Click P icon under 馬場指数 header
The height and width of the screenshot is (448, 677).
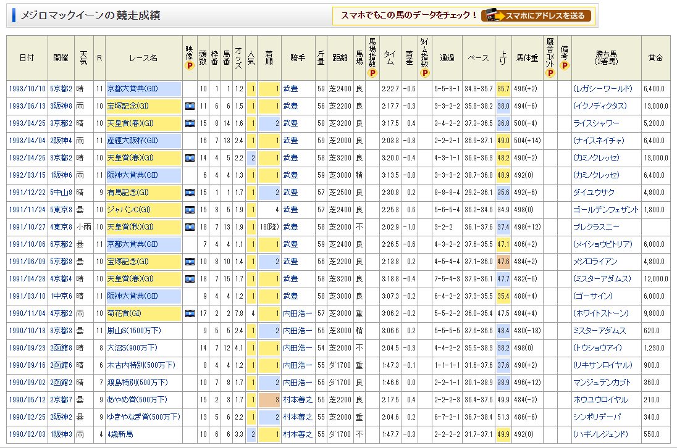(x=372, y=73)
